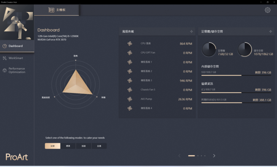Open the 主機板 motherboard tab
This screenshot has height=167, width=277.
pyautogui.click(x=57, y=10)
